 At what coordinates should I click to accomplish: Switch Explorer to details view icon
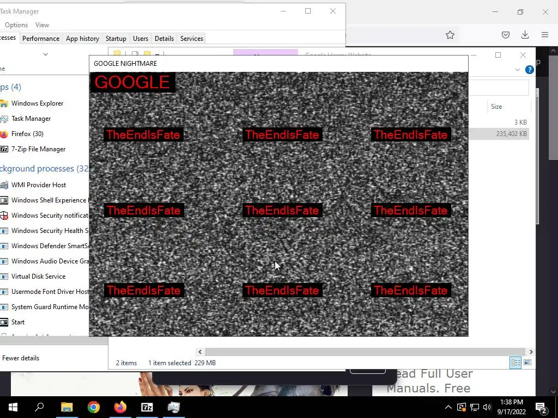tap(515, 362)
